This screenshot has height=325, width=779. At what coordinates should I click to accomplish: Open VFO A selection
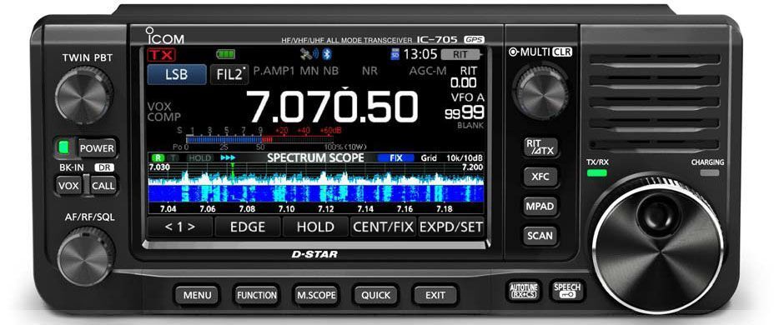[x=467, y=97]
